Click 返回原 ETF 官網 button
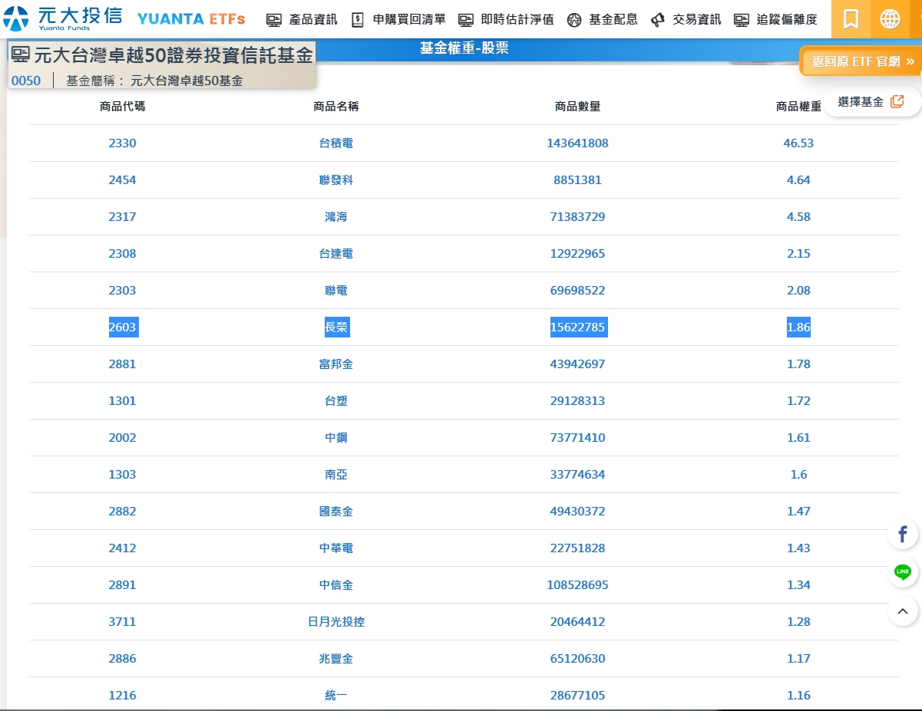This screenshot has width=922, height=711. coord(863,61)
